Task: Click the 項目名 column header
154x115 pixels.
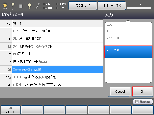Action: tap(57, 23)
